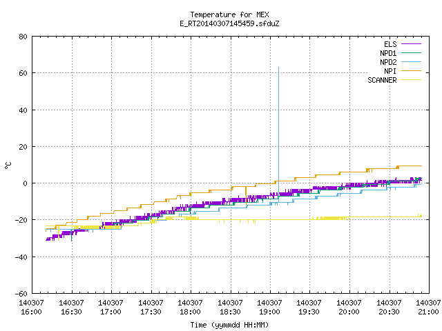Click the y-axis label -60
Screen dimensions: 442x331
[x=21, y=294]
